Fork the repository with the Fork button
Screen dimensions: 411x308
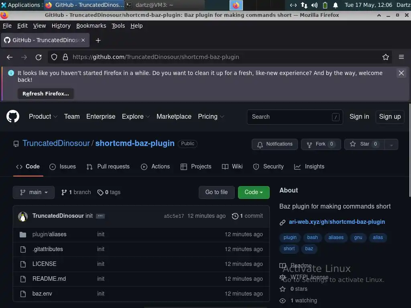(321, 144)
